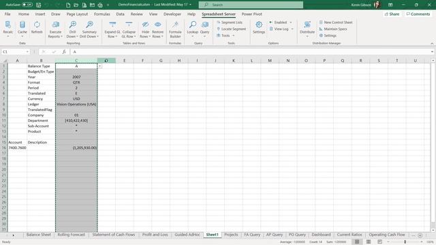Switch to the Dashboard sheet tab

pos(321,235)
